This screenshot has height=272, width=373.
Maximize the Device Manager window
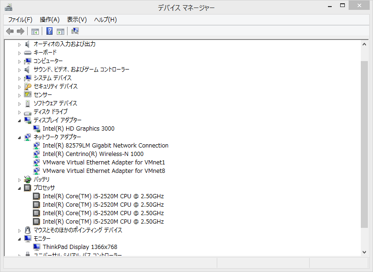343,6
